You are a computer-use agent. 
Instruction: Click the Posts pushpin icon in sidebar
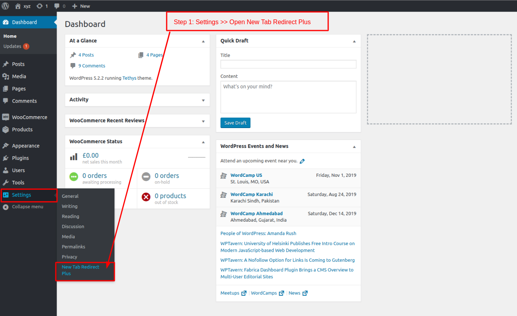(x=6, y=64)
